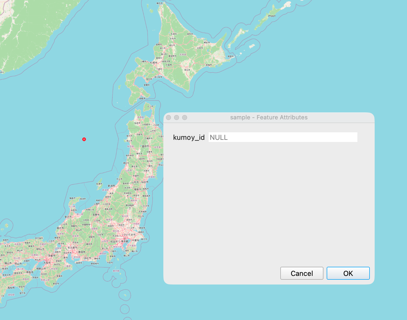The image size is (407, 320).
Task: Click OK to confirm feature attributes
Action: pos(348,273)
